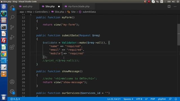Click on 'submitData' function name in code
Image resolution: width=180 pixels, height=101 pixels.
(70, 35)
